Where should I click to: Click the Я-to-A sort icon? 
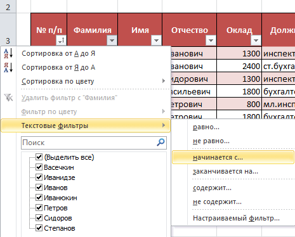(x=8, y=67)
